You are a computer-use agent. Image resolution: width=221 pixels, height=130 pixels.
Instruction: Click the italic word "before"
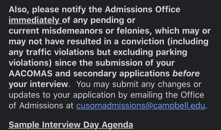click(186, 73)
